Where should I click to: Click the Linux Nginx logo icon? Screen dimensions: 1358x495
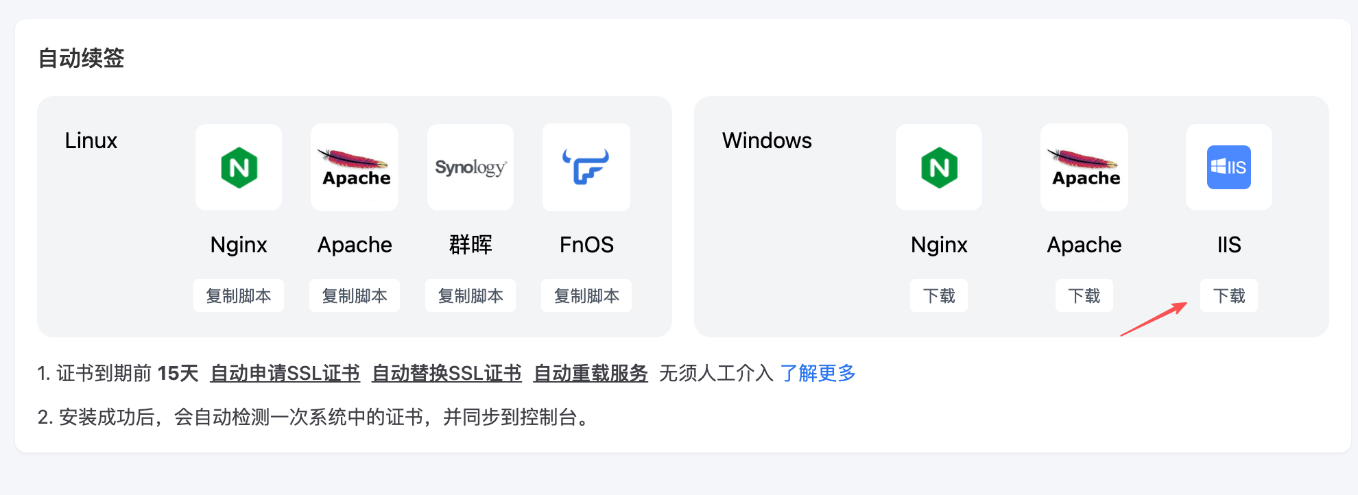click(x=239, y=167)
